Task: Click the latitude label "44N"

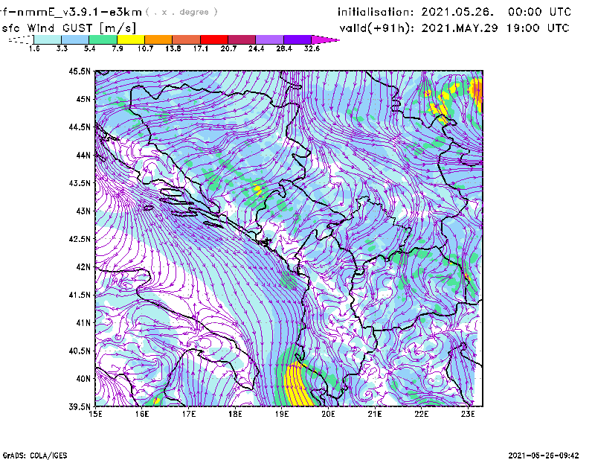Action: click(83, 155)
